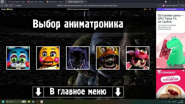Screen dimensions: 185x104
Task: Open options dots on the Tesla T4 ad
Action: (x=183, y=12)
